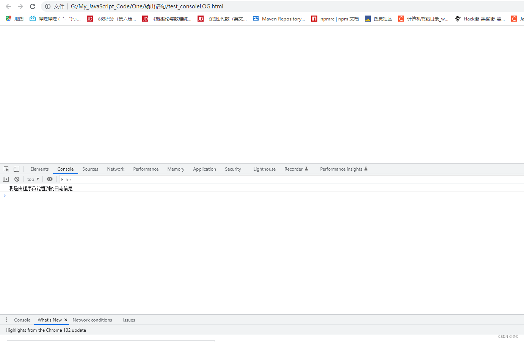Open the Performance insights tab
Screen dimensions: 524x342
(344, 169)
